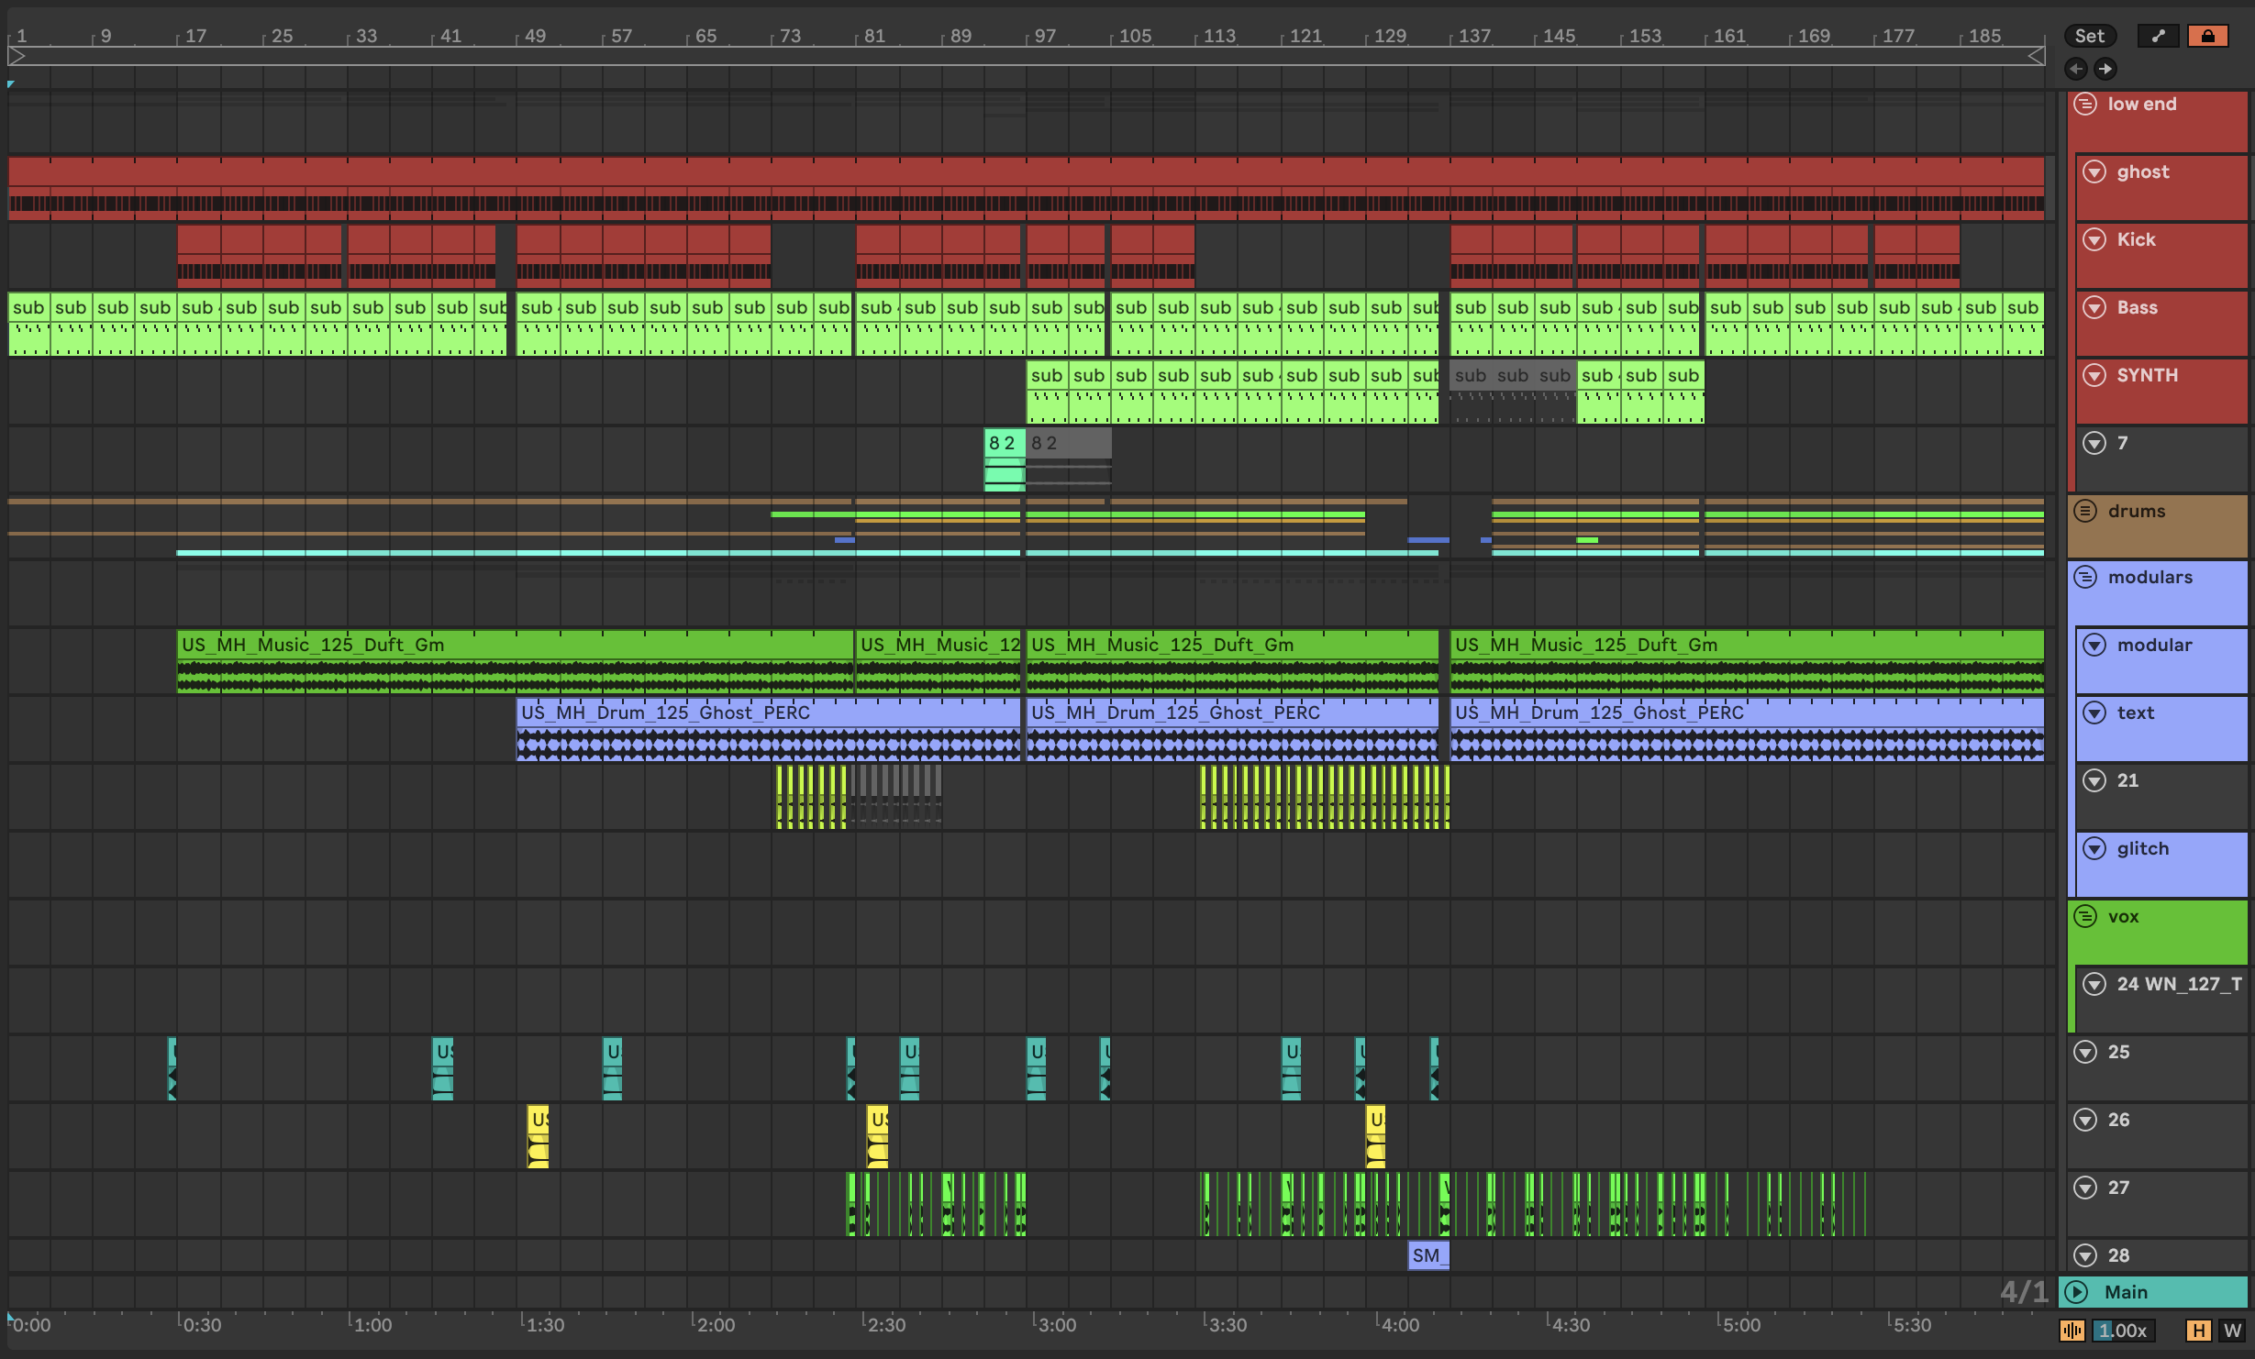Unfold the glitch track arrow
This screenshot has width=2255, height=1359.
2094,848
